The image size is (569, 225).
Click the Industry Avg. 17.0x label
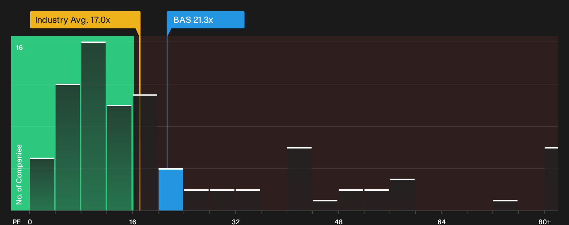[x=85, y=20]
